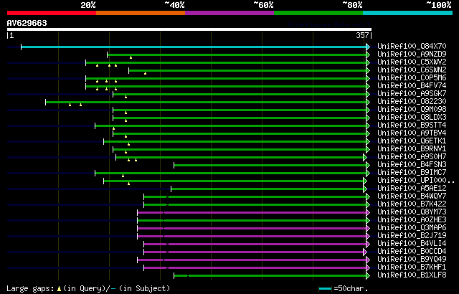Select the UniRef100_B2J719 label
The width and height of the screenshot is (459, 294).
pos(412,236)
